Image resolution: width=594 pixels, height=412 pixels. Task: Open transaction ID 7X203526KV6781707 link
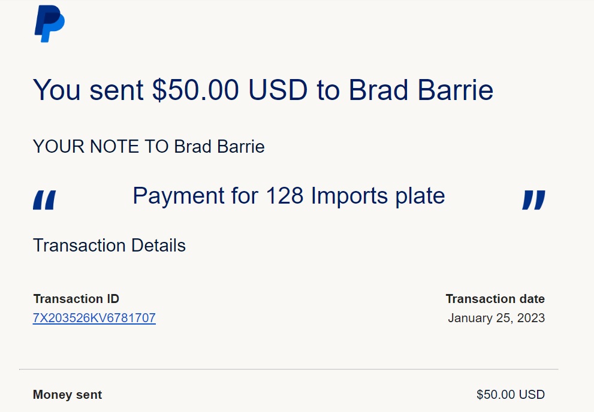[94, 318]
